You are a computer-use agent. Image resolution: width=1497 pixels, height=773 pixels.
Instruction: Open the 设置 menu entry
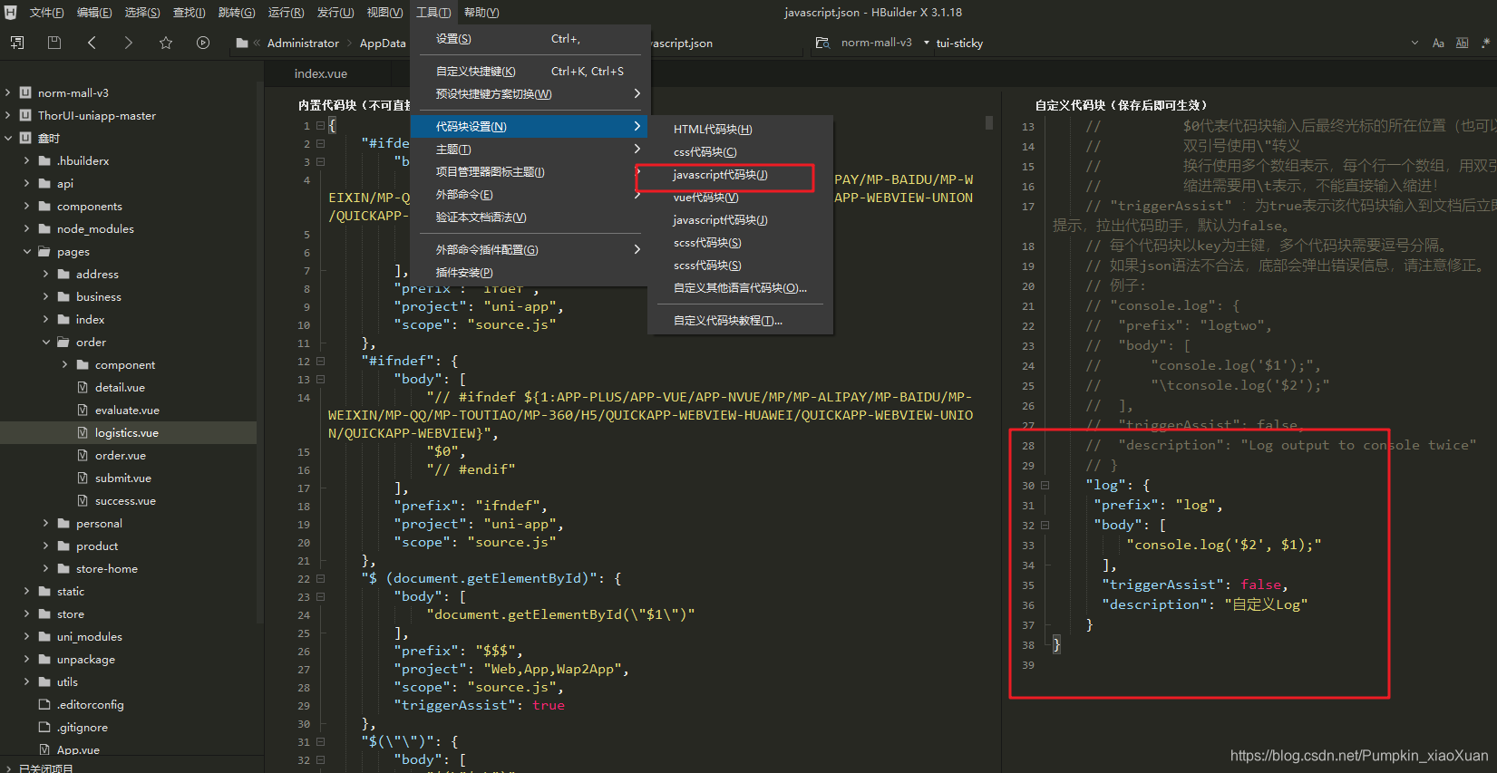pos(453,39)
